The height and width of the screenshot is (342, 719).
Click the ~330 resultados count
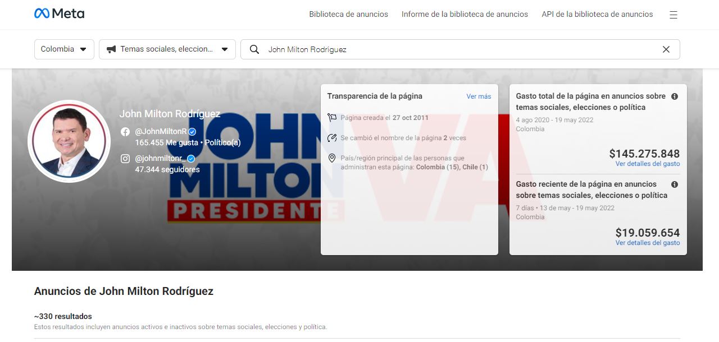[63, 317]
